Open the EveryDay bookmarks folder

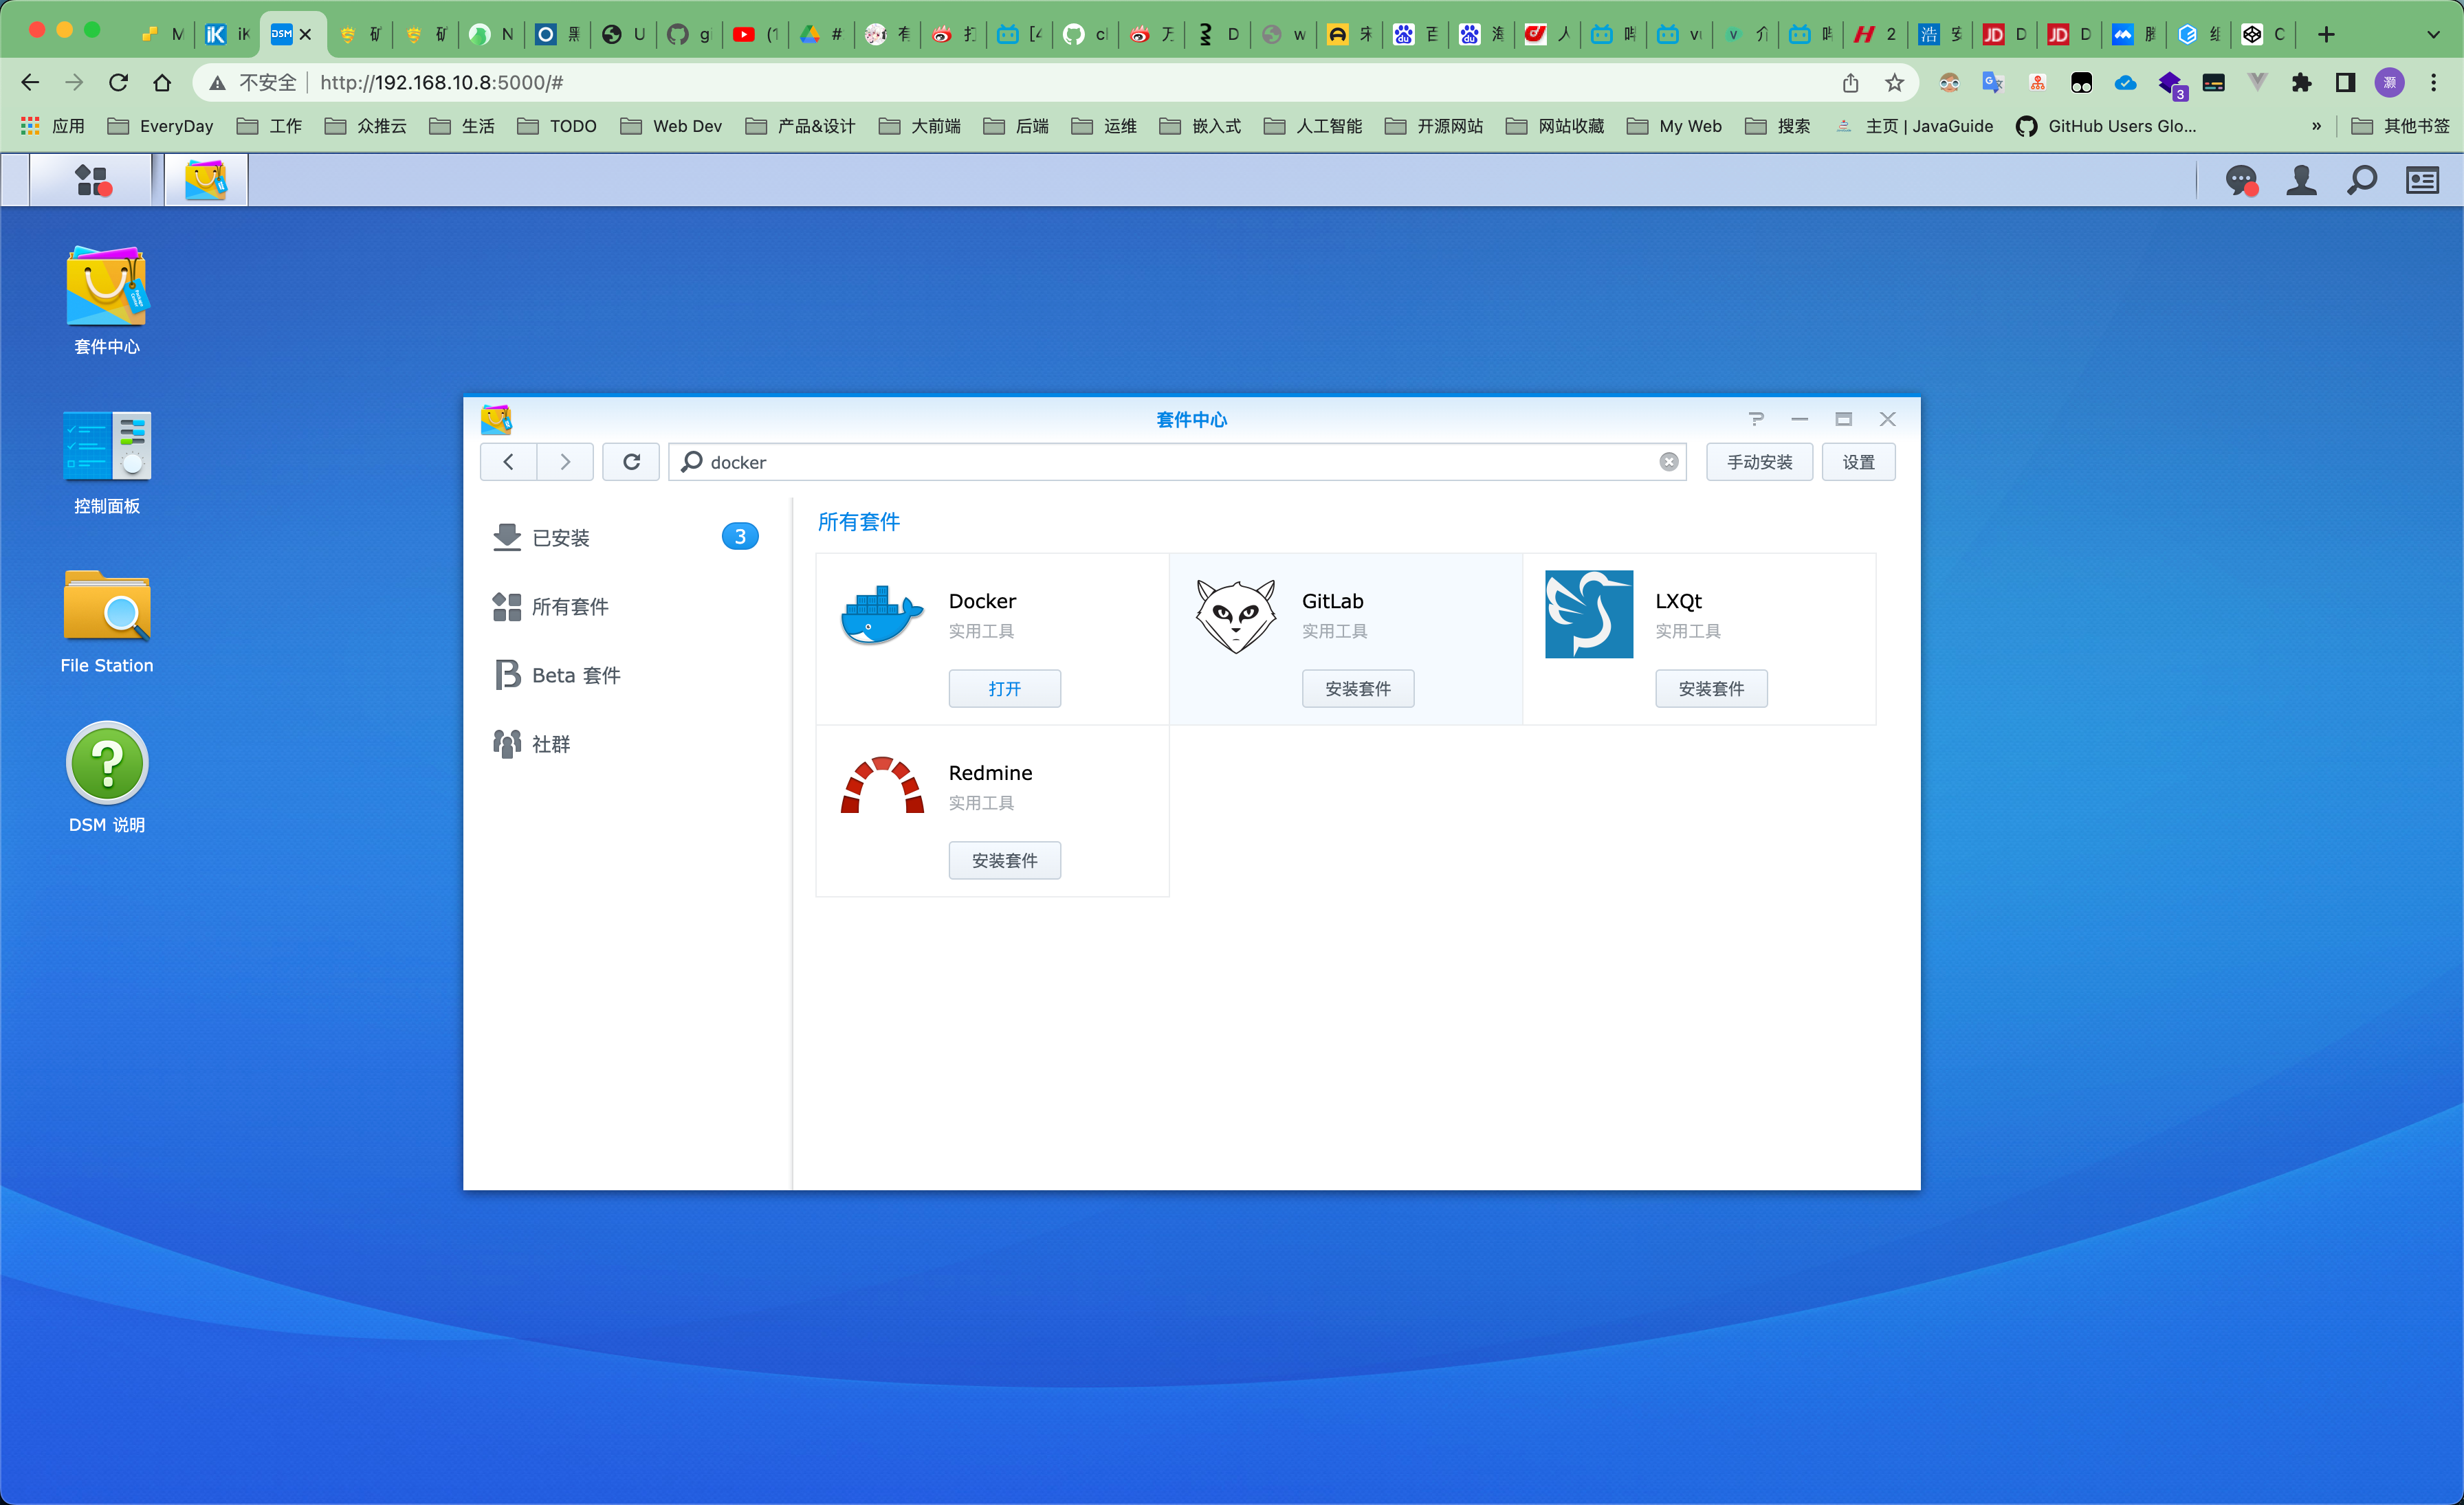click(161, 126)
